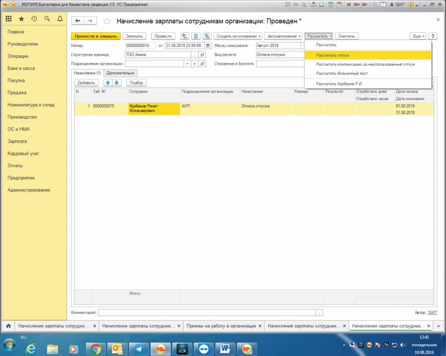Image resolution: width=446 pixels, height=356 pixels.
Task: Click the 1БИТ author link
Action: 432,313
